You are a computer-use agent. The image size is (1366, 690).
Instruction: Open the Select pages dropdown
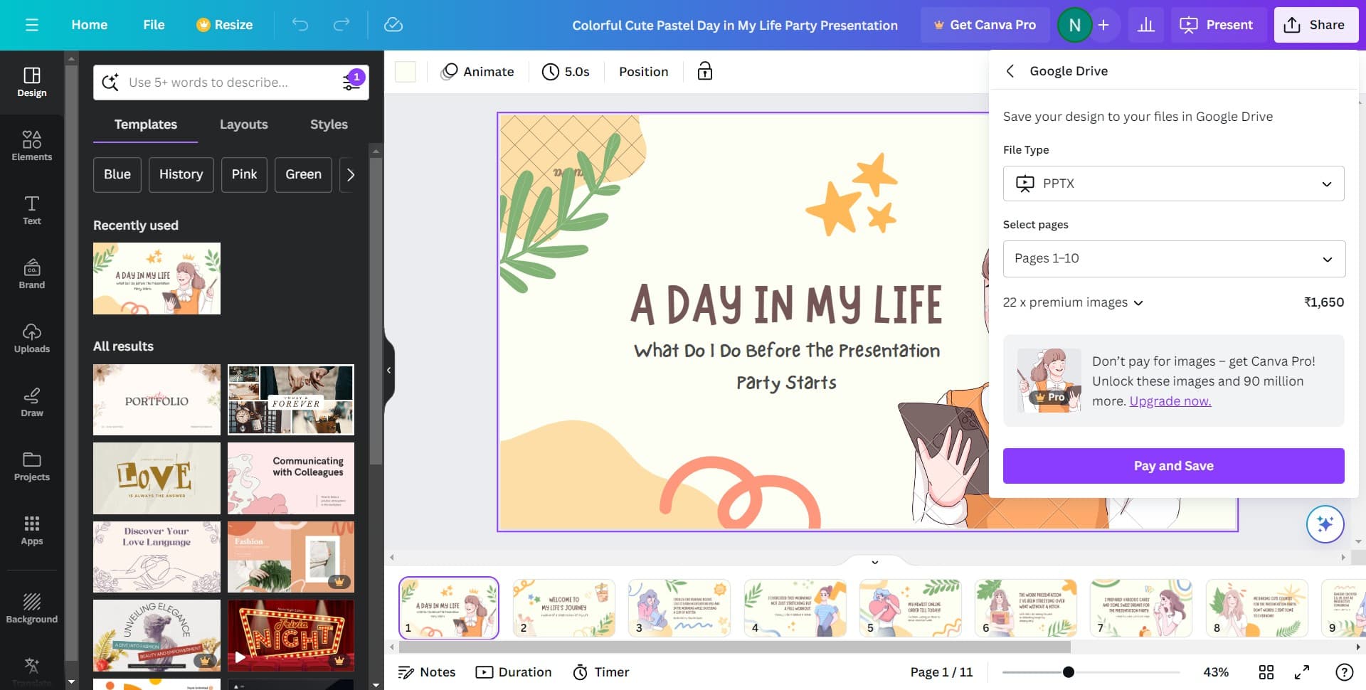pos(1173,258)
